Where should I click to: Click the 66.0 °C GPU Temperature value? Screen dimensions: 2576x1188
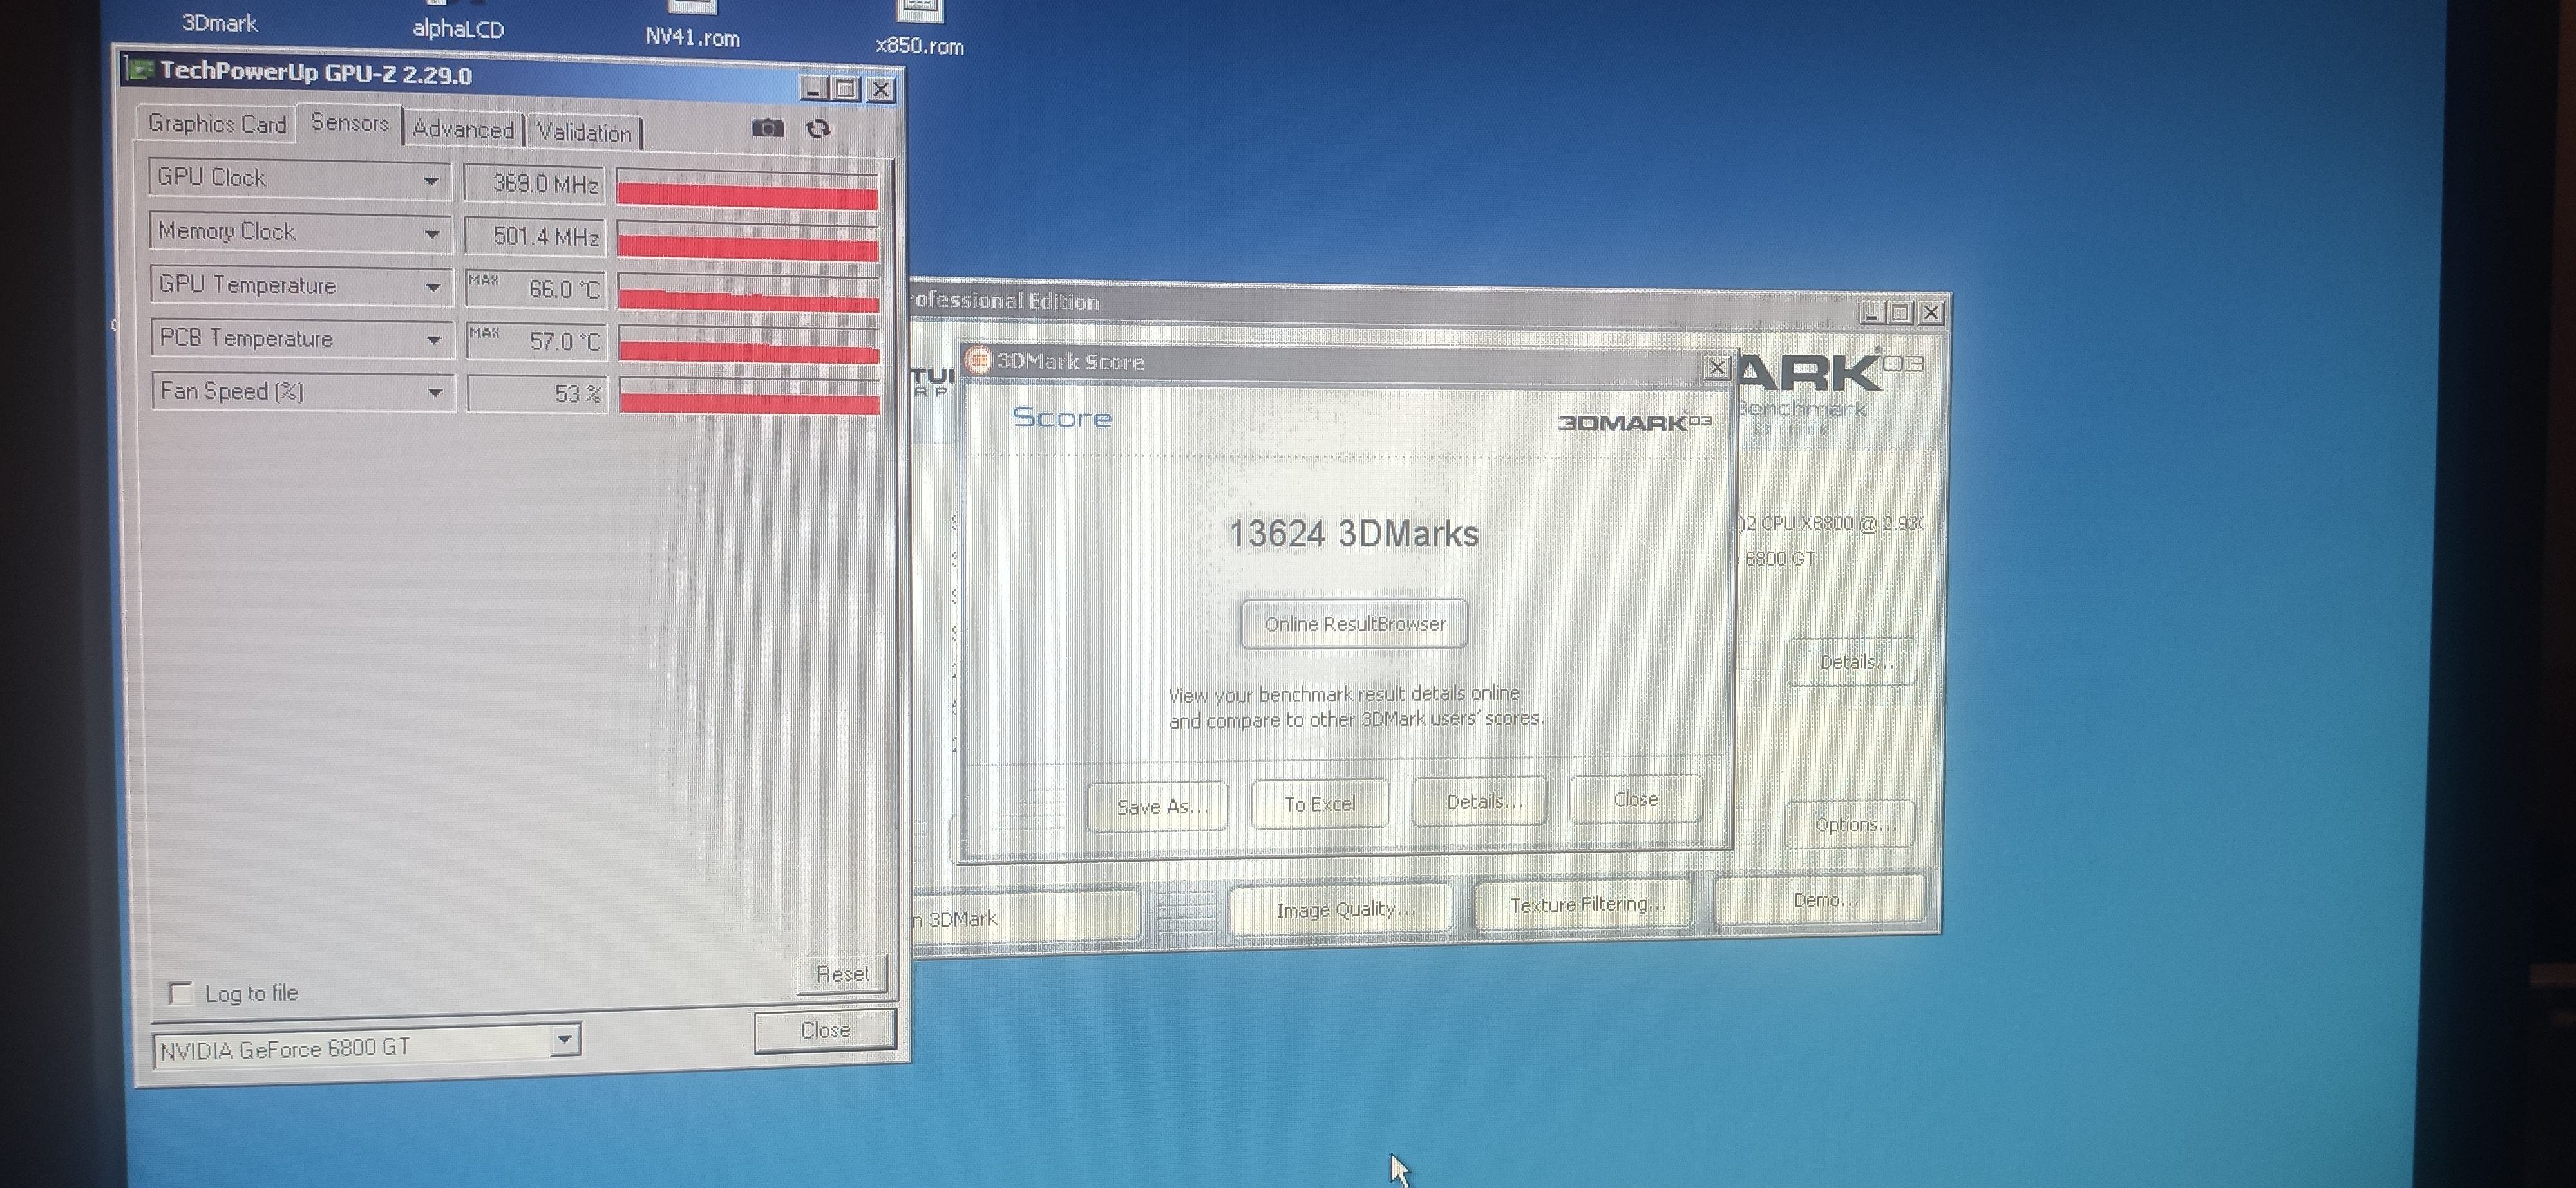(536, 289)
